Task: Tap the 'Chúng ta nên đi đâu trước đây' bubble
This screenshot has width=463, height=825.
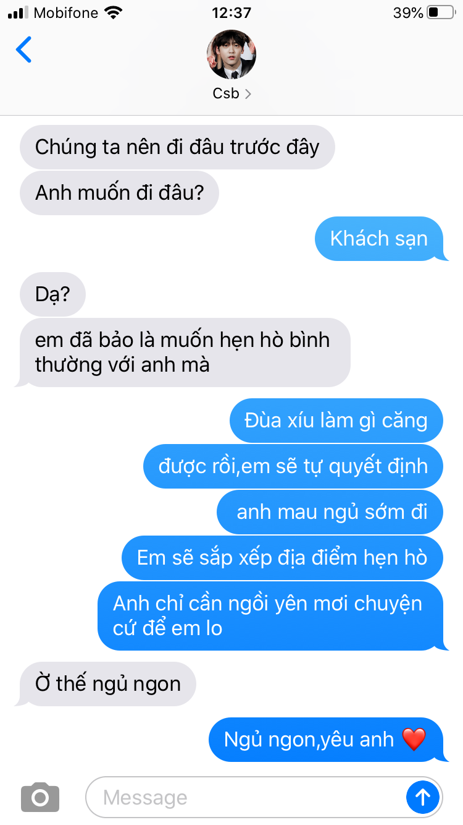Action: click(x=177, y=147)
